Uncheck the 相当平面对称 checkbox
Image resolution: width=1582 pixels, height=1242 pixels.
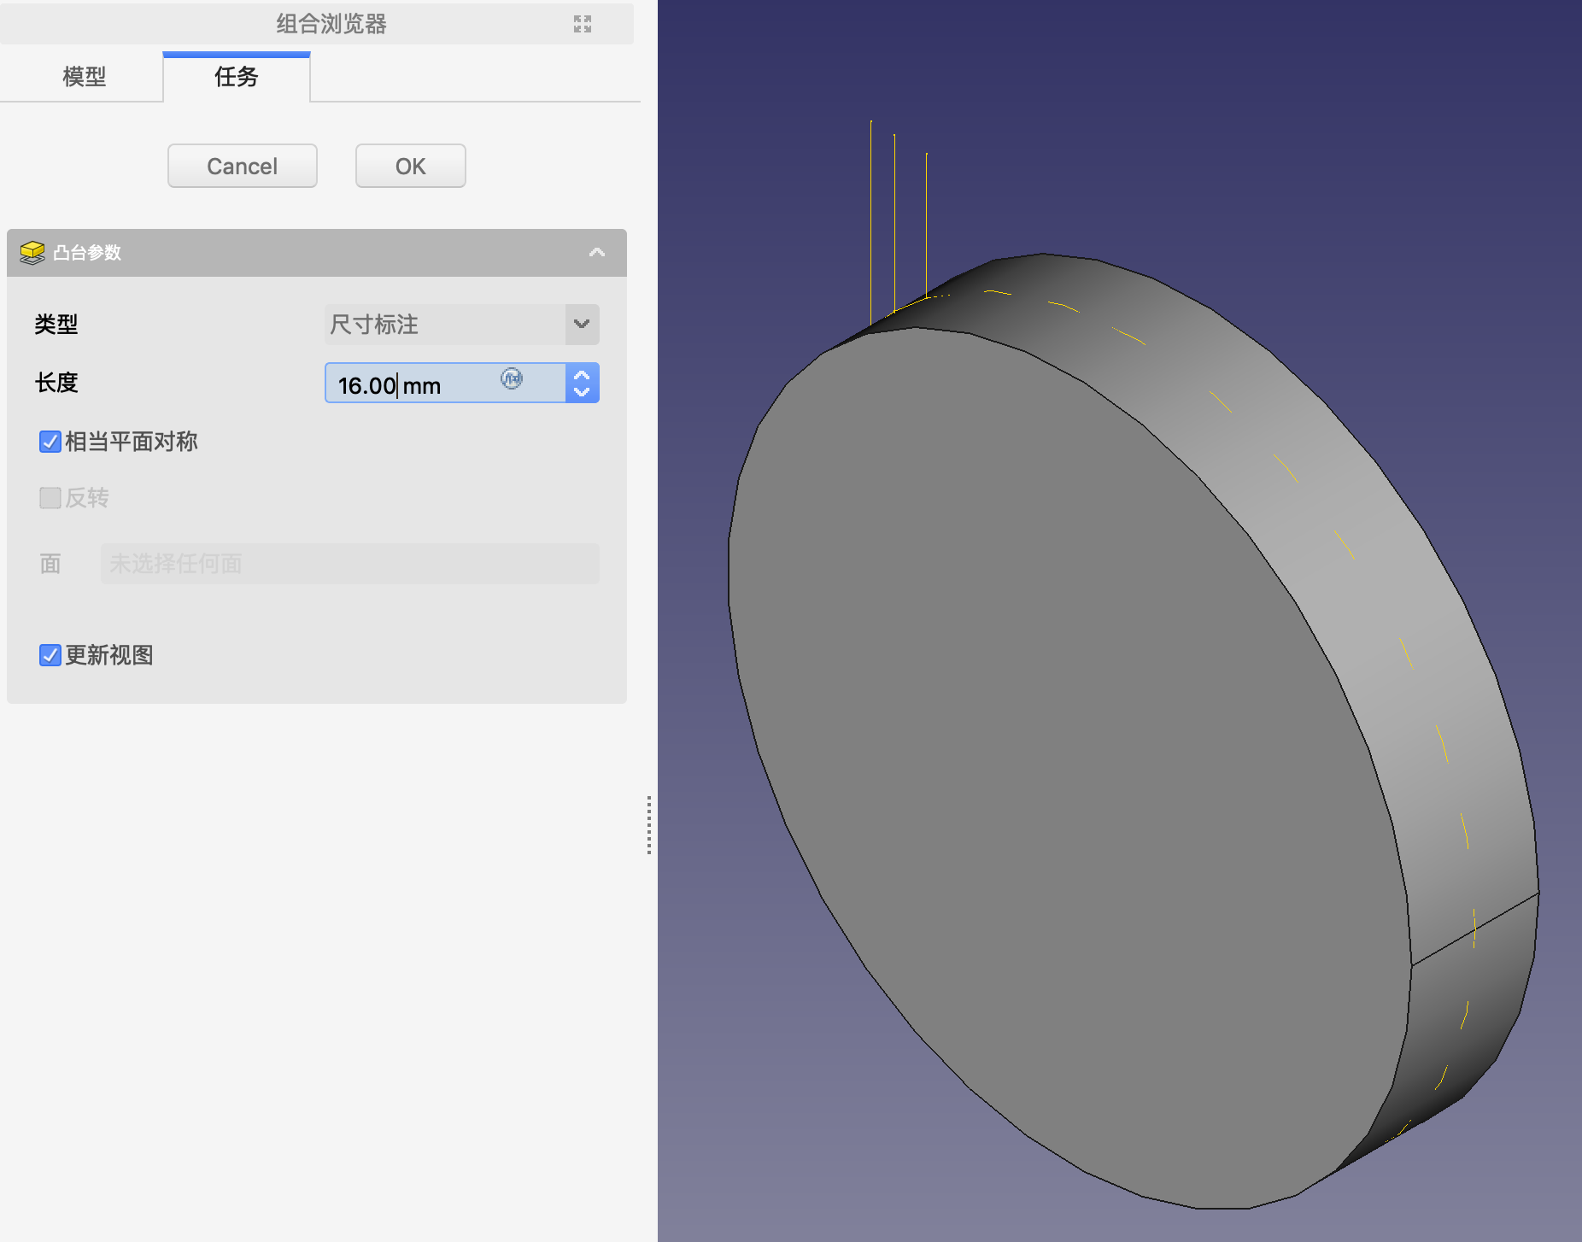click(50, 442)
